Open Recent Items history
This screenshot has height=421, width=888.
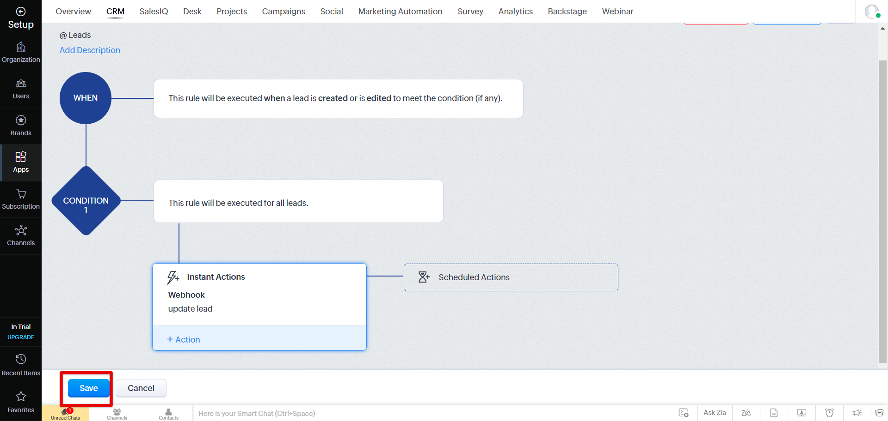(21, 365)
